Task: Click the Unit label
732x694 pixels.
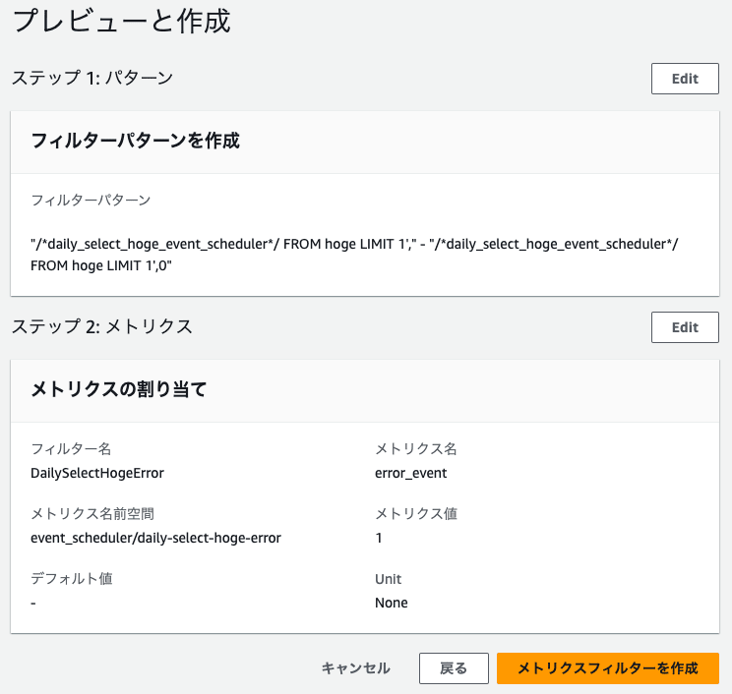Action: (x=388, y=579)
